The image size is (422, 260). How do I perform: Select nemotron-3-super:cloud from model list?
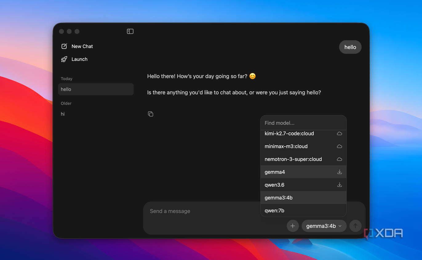pyautogui.click(x=303, y=159)
